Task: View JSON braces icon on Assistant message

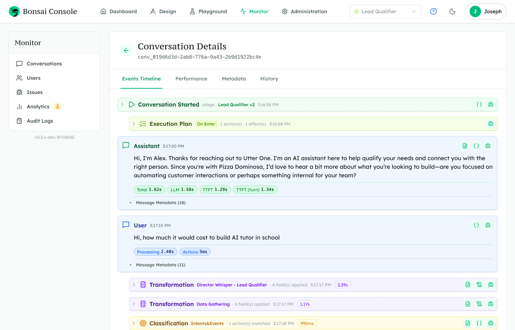Action: pyautogui.click(x=476, y=146)
